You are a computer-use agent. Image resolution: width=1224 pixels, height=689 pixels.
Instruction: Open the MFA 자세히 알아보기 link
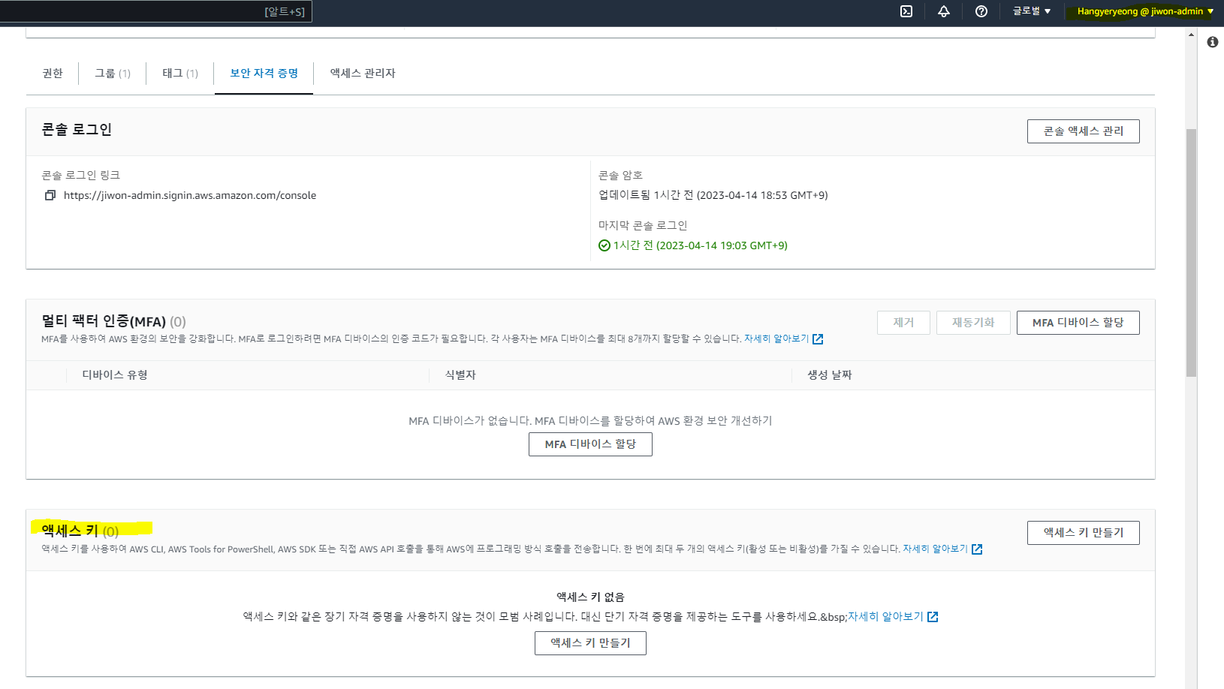pyautogui.click(x=783, y=339)
